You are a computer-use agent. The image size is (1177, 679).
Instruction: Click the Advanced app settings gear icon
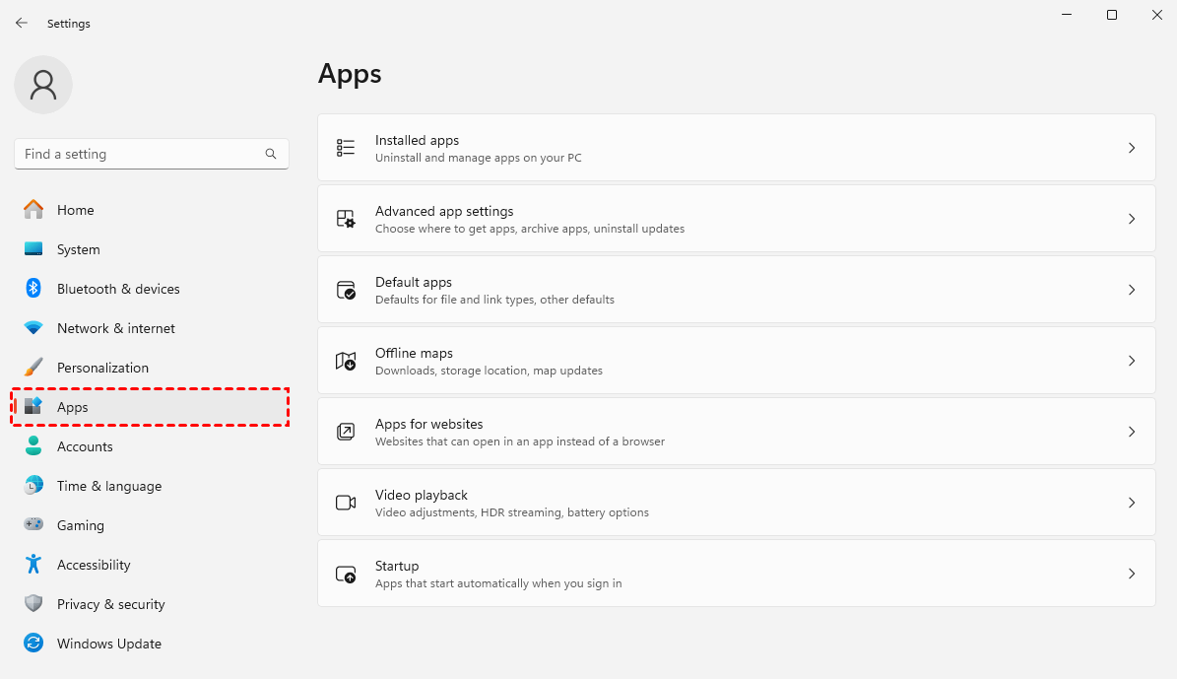pos(346,219)
